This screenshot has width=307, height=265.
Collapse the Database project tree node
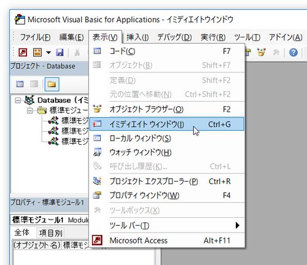click(x=18, y=101)
